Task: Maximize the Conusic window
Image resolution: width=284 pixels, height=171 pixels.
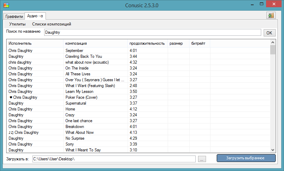Action: click(261, 4)
